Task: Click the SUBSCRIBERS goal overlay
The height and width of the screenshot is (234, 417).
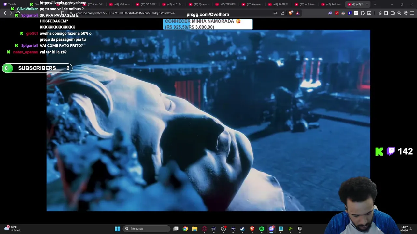Action: tap(37, 68)
